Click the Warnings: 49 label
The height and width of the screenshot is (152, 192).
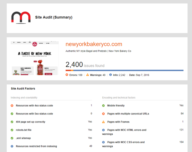pos(98,75)
